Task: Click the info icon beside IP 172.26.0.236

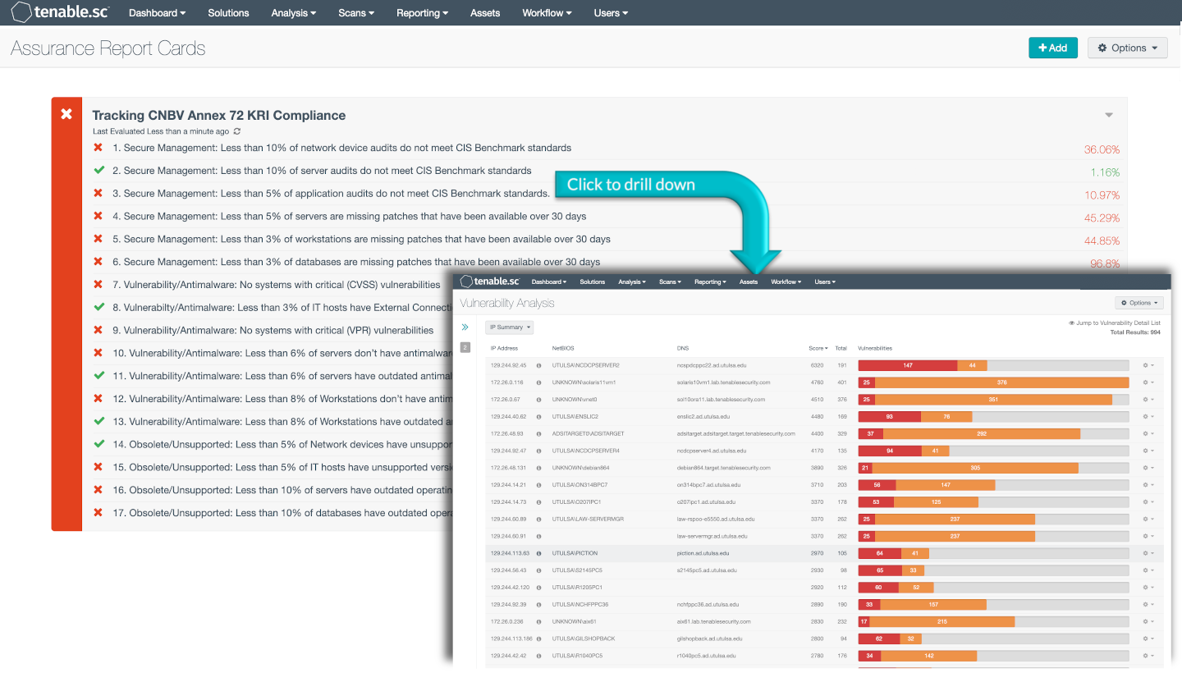Action: click(539, 621)
